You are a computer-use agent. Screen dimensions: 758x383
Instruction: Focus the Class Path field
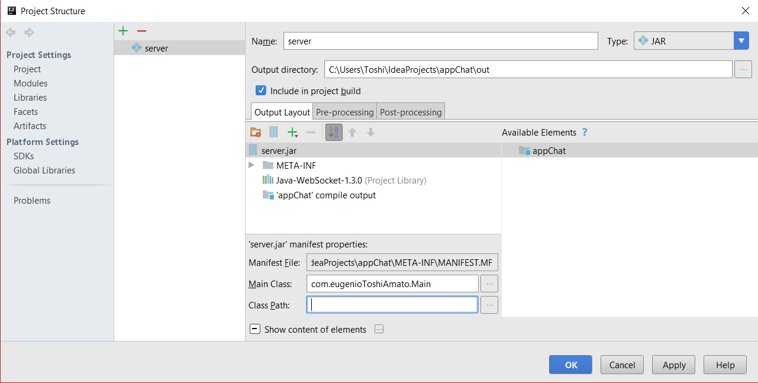pos(392,305)
